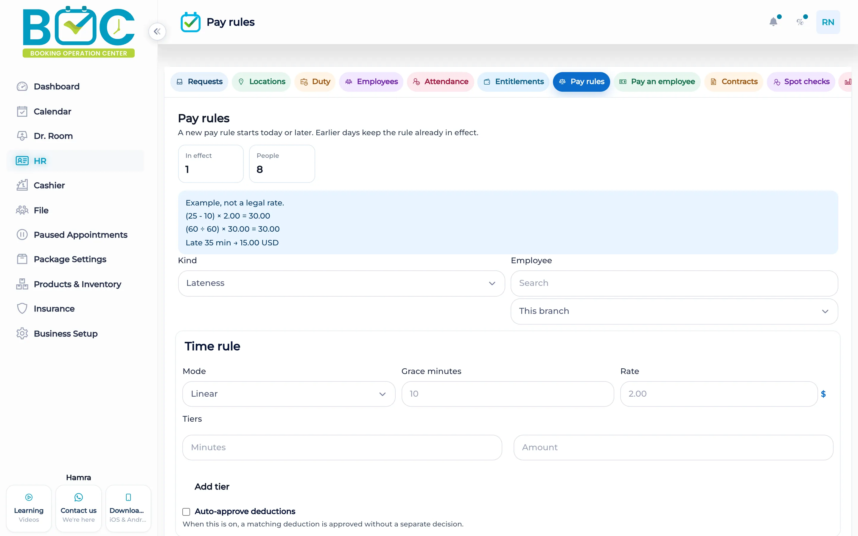Click the Business Setup gear icon
The width and height of the screenshot is (858, 536).
tap(22, 334)
